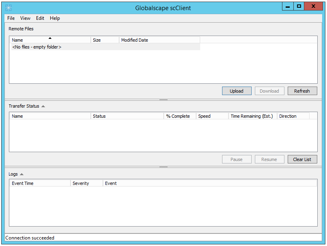Open the File menu

[x=11, y=18]
